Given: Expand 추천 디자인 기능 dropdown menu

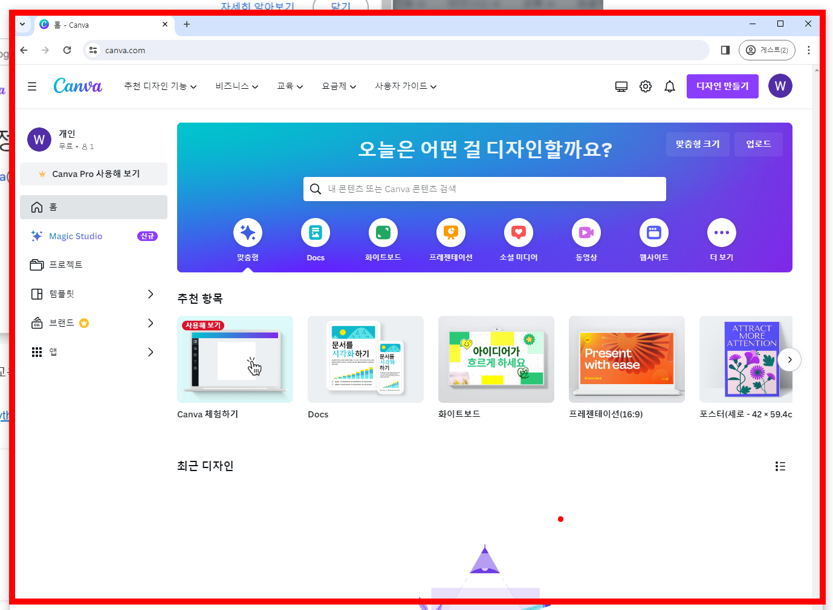Looking at the screenshot, I should click(x=160, y=86).
